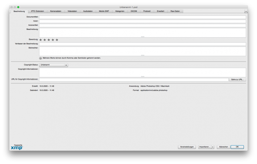The width and height of the screenshot is (257, 164).
Task: Click the Powered By XMP logo
Action: [x=17, y=147]
